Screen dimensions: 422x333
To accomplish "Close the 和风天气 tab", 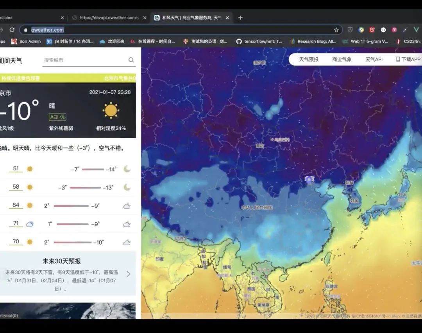I will [x=227, y=18].
